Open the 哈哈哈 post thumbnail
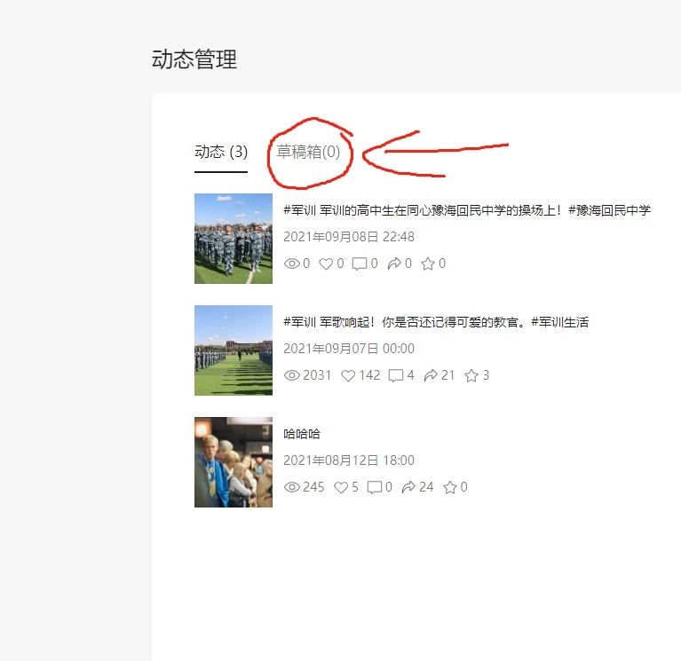The height and width of the screenshot is (661, 681). tap(234, 462)
